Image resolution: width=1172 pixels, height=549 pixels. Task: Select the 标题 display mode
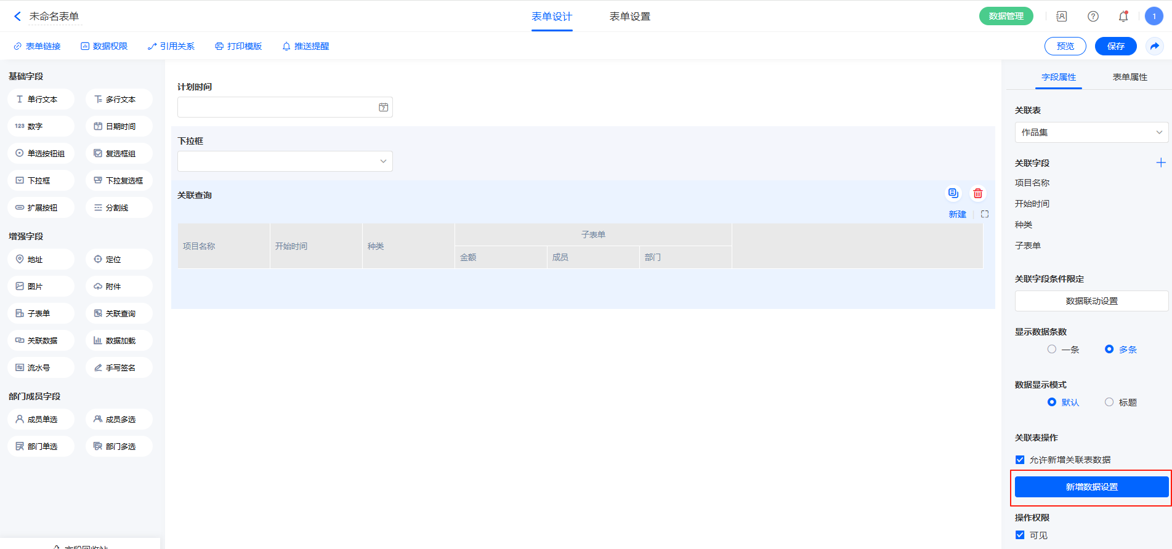[1109, 402]
